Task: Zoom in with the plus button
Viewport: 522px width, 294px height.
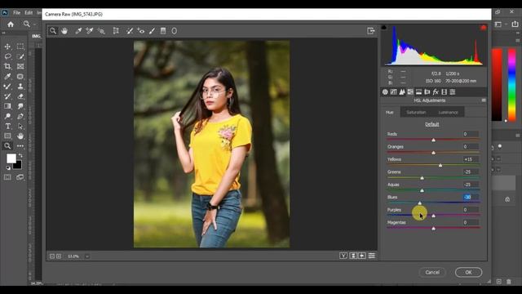Action: [x=59, y=256]
